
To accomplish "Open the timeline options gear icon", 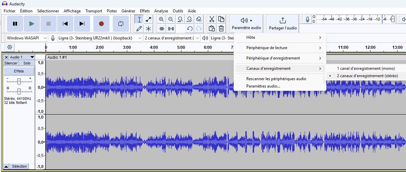I will 10,47.
